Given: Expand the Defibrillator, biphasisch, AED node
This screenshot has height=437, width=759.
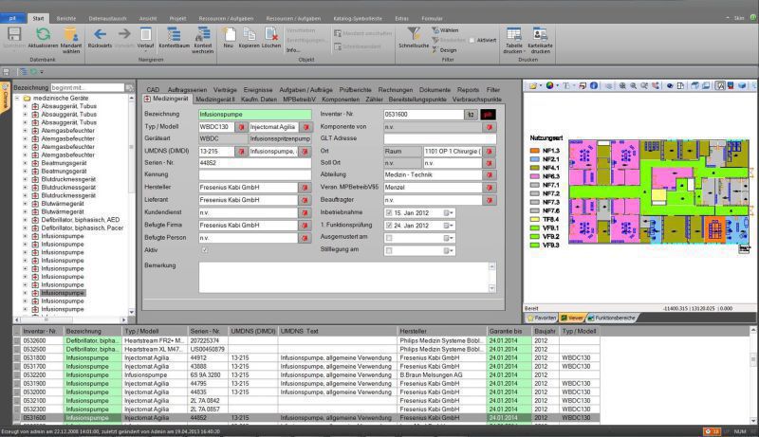Looking at the screenshot, I should (x=26, y=220).
